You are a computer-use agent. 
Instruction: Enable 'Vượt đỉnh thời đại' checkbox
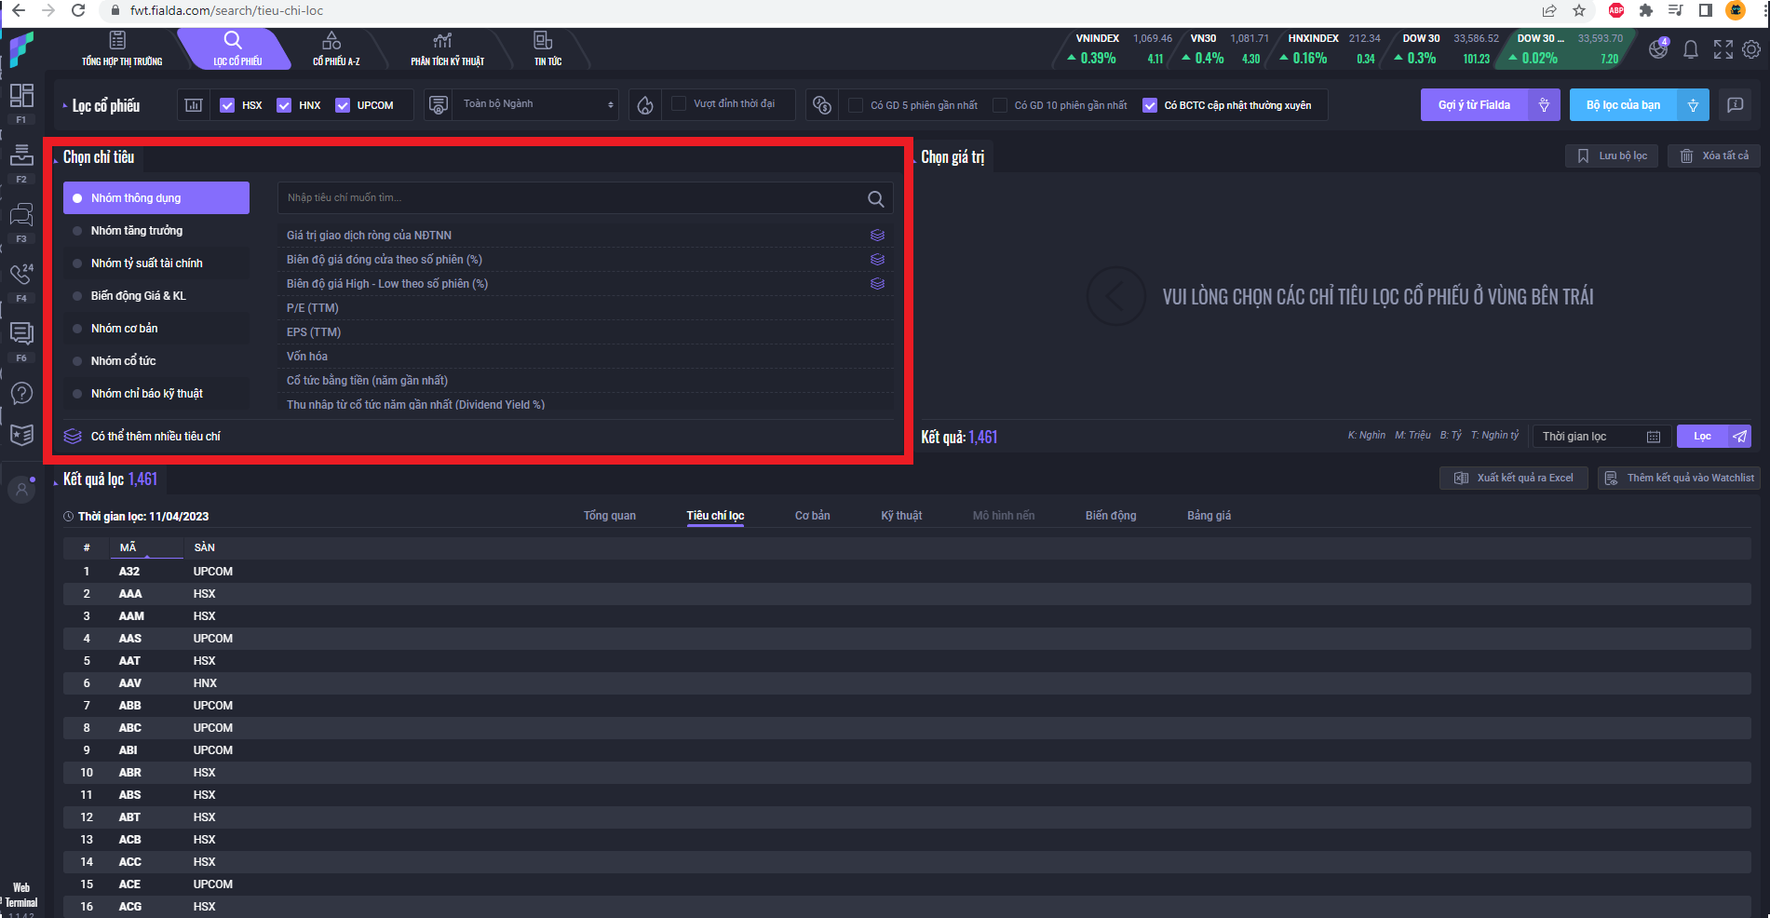click(679, 104)
